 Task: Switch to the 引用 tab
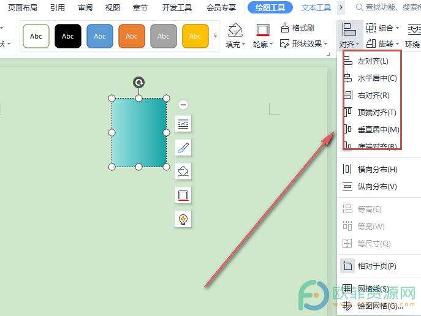(58, 7)
